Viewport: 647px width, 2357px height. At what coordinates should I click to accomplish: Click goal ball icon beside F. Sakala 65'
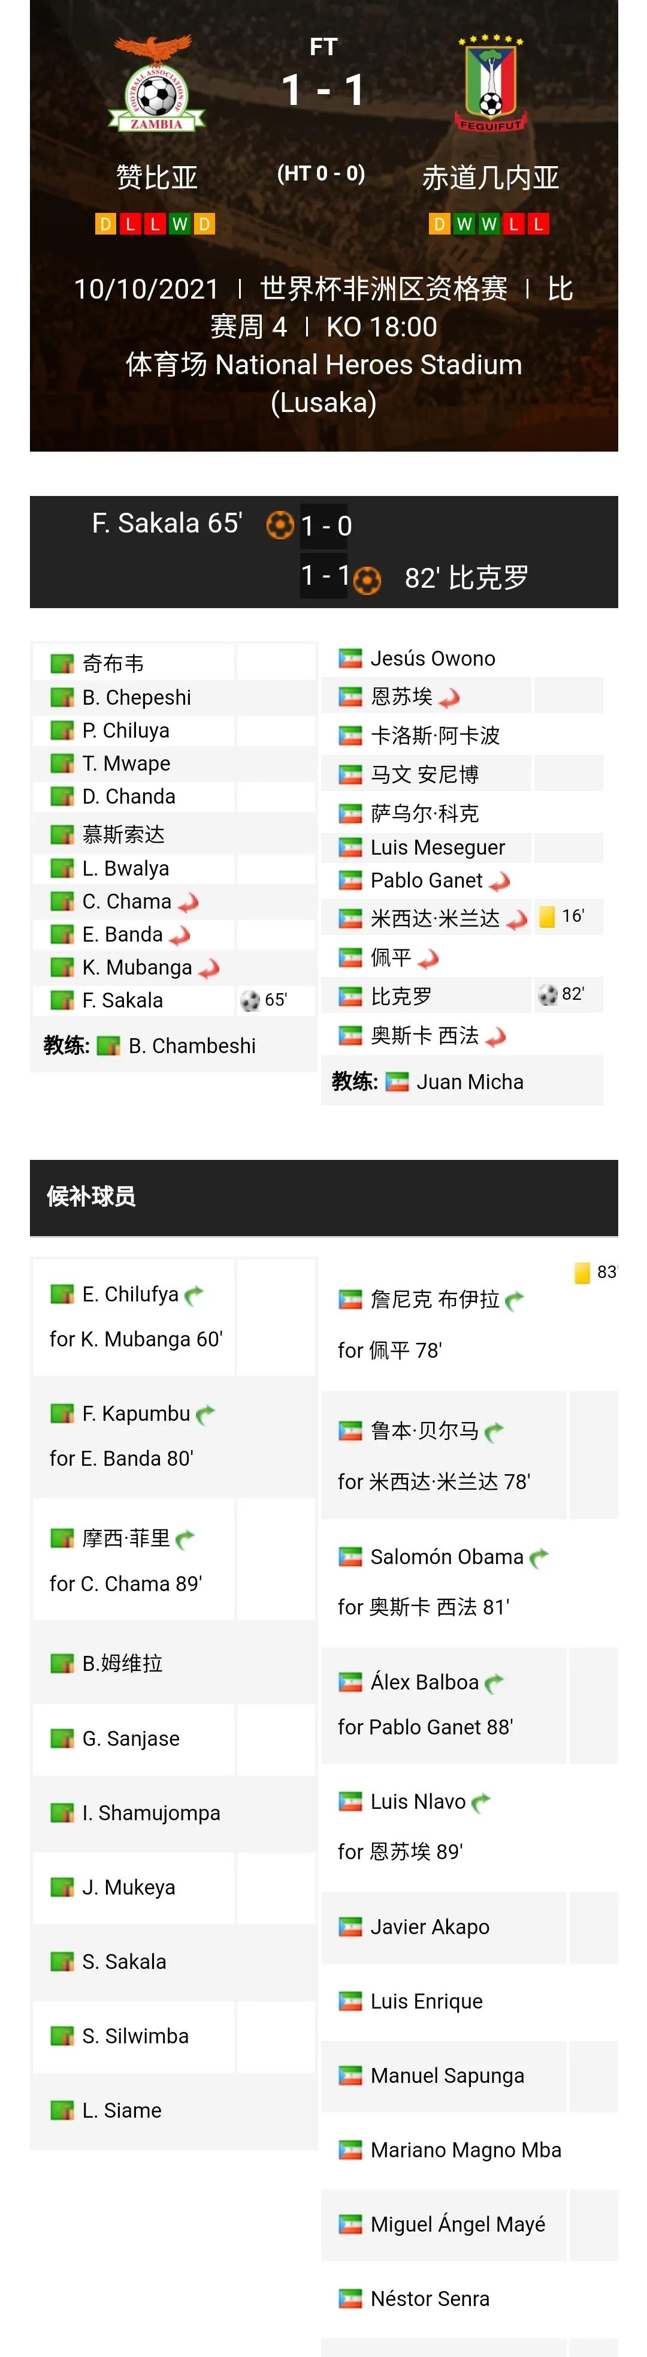pyautogui.click(x=280, y=525)
